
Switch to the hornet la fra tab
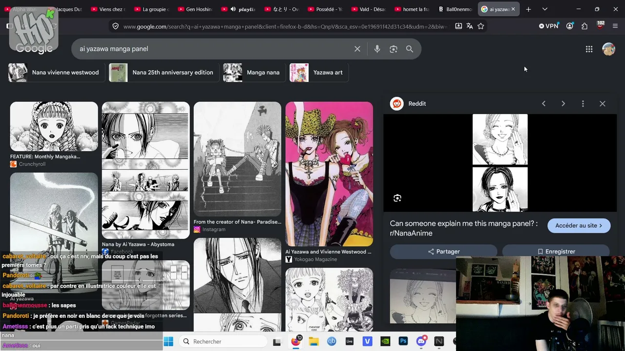[x=412, y=9]
